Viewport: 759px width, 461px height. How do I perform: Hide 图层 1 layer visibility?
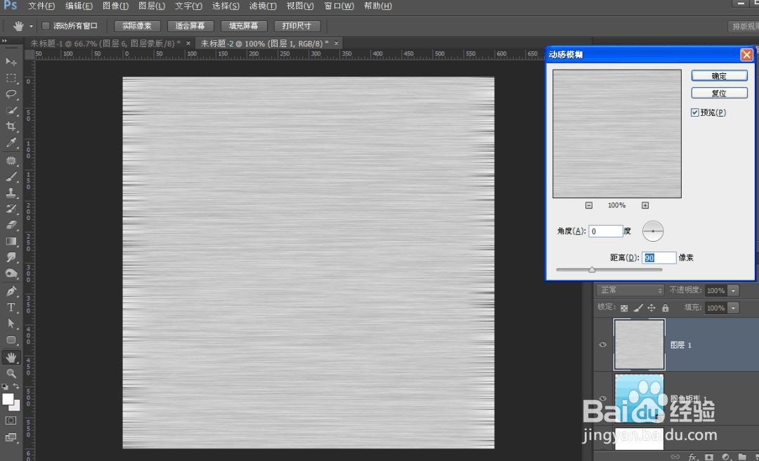click(x=603, y=345)
